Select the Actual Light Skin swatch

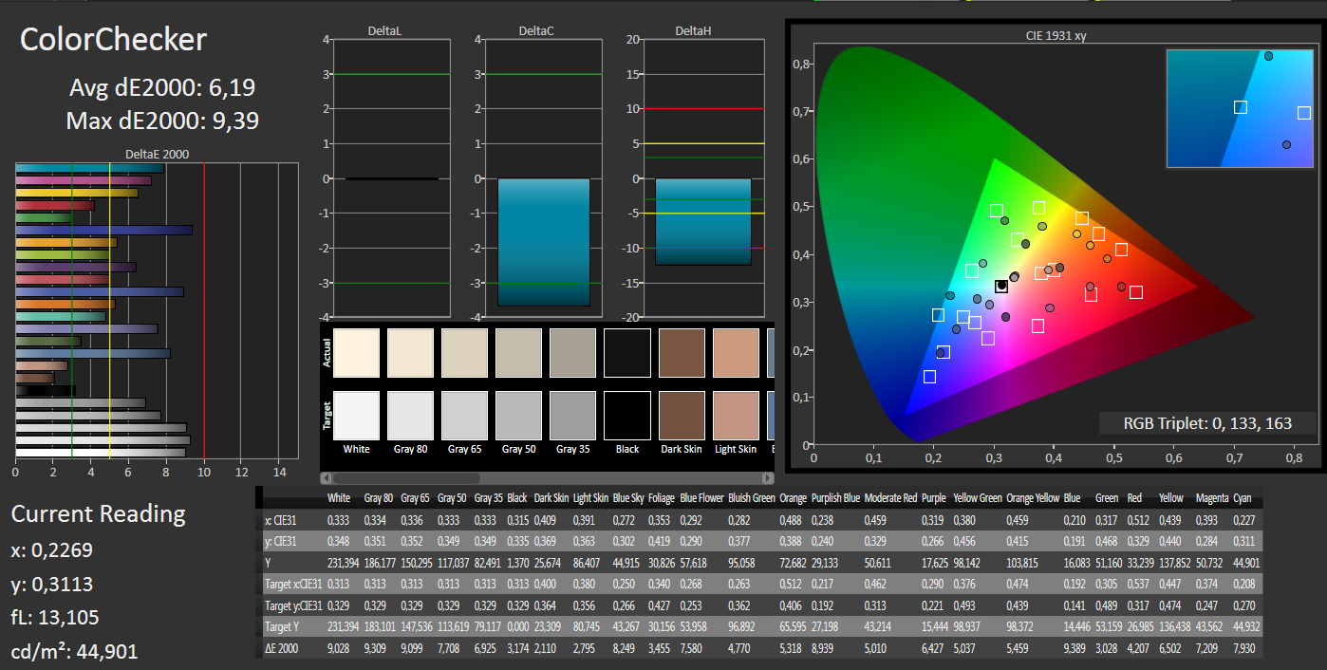tap(736, 352)
